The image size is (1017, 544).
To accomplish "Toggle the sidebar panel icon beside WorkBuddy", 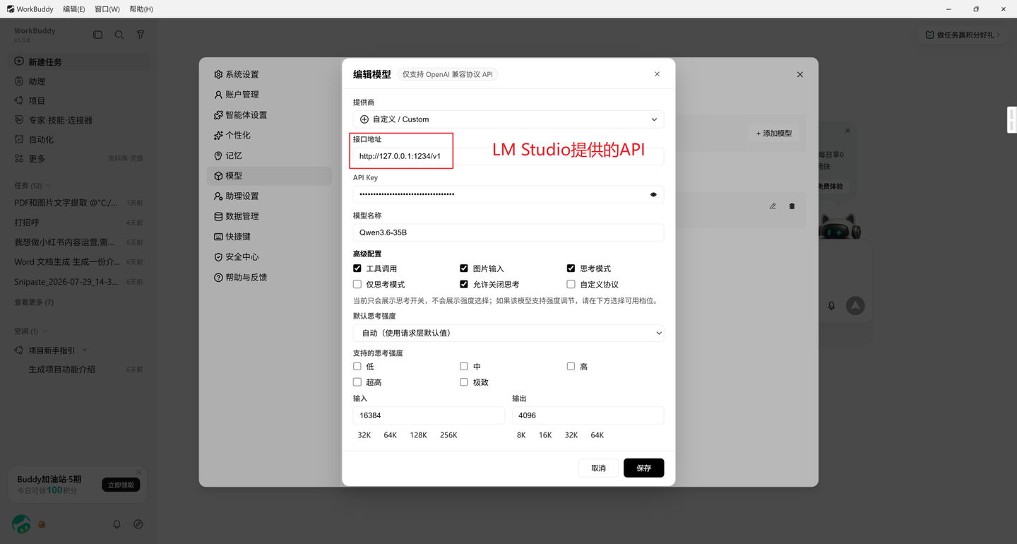I will tap(98, 35).
